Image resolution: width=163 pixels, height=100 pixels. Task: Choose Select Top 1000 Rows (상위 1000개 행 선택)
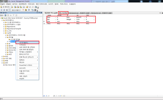[27, 47]
